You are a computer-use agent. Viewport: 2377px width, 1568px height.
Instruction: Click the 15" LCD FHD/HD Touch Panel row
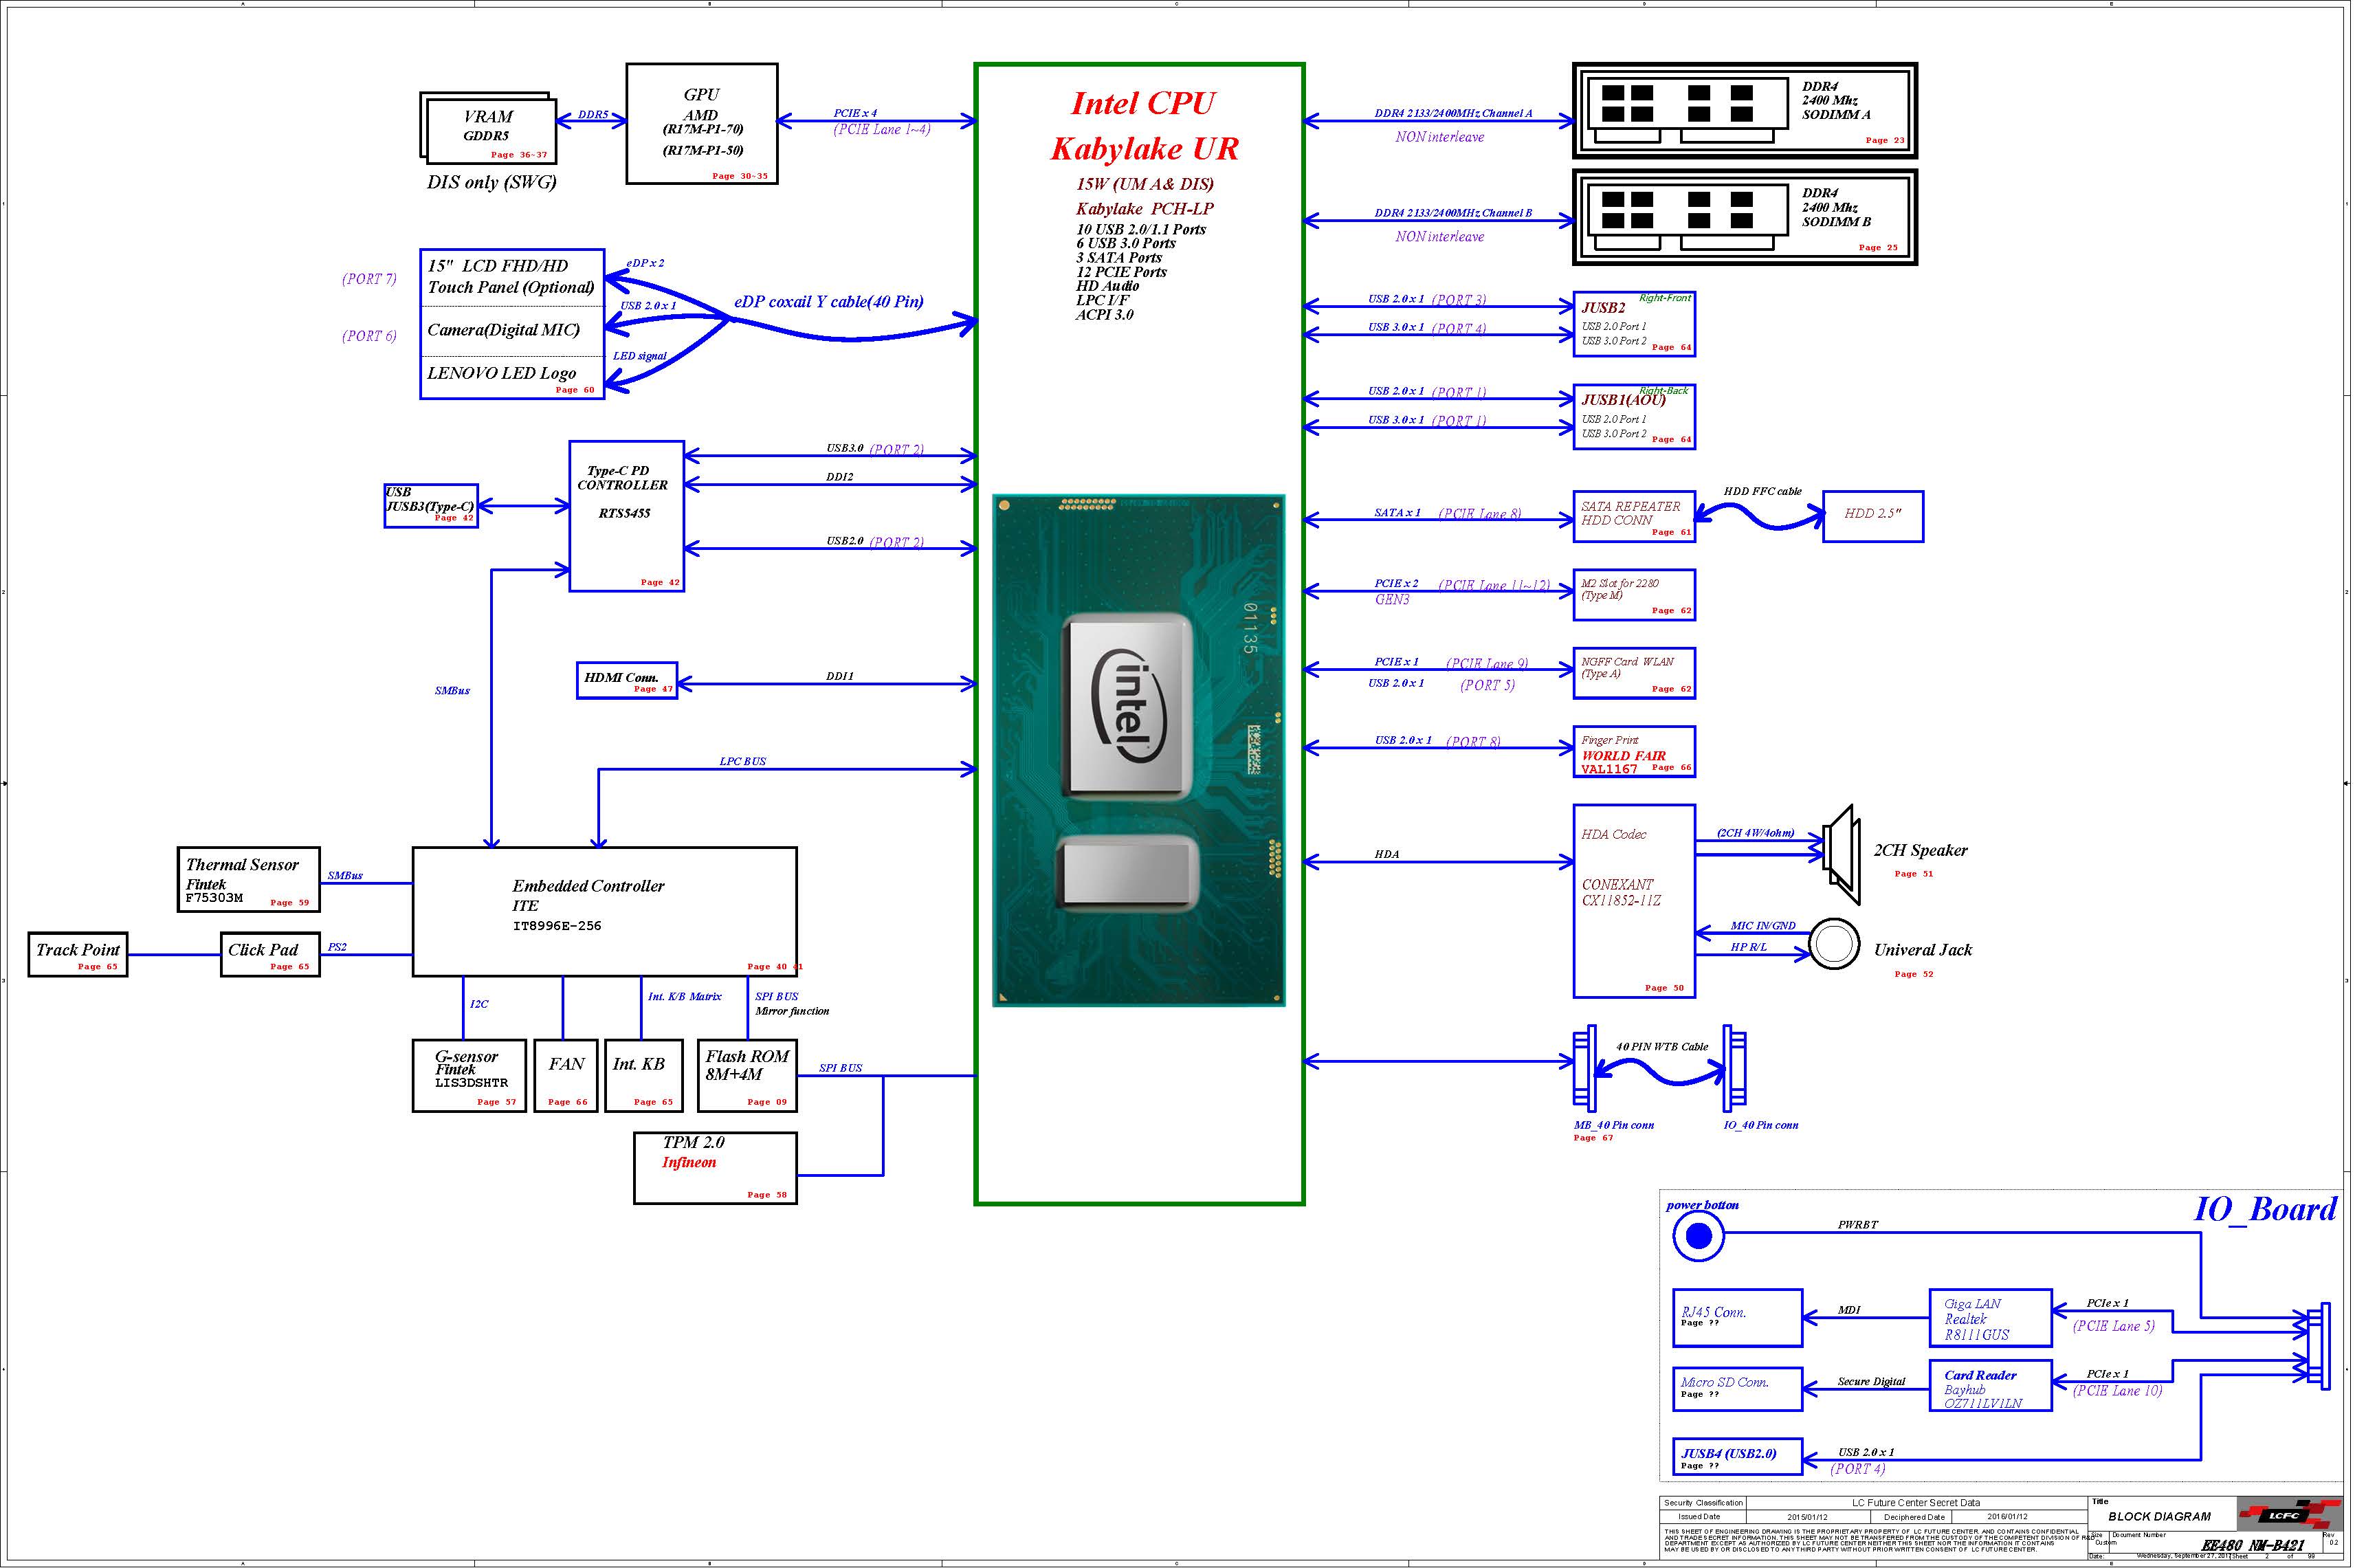[517, 280]
